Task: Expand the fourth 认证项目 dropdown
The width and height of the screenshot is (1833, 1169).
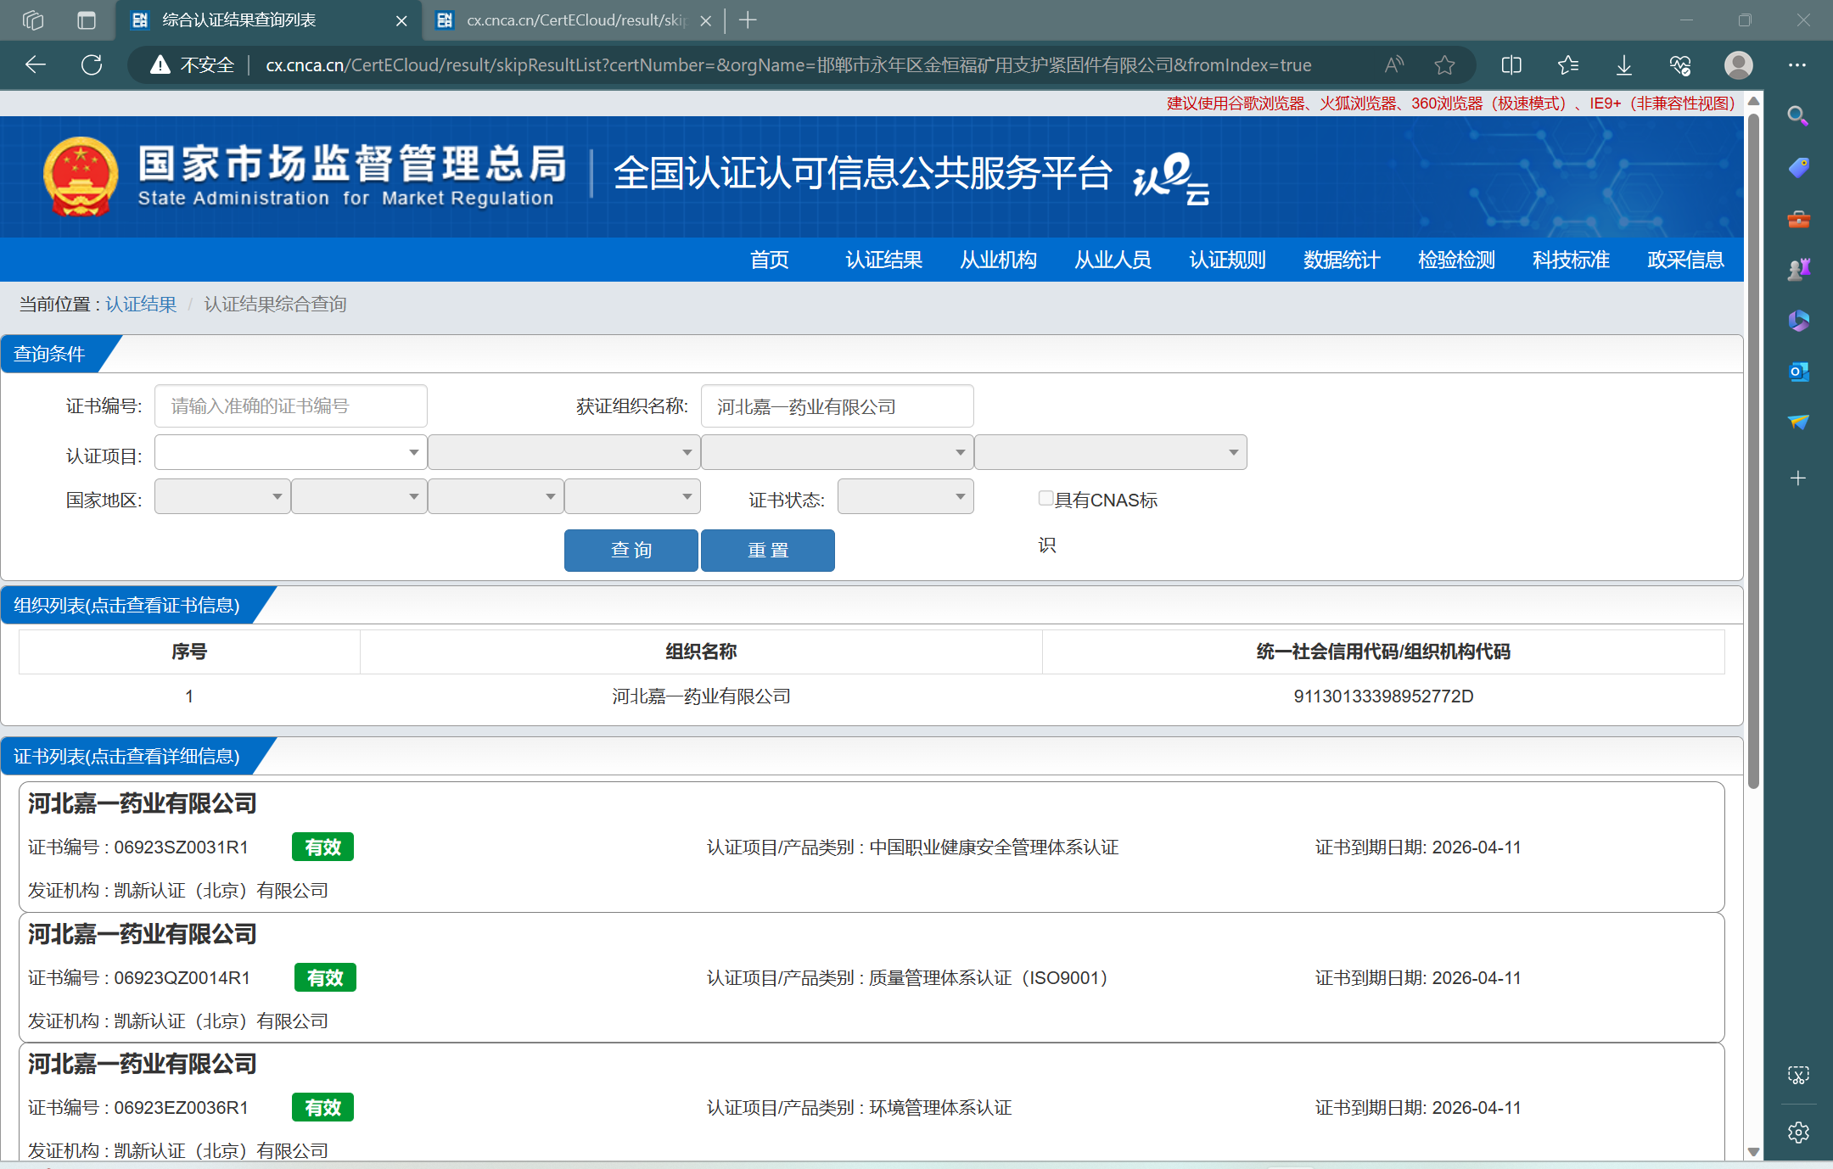Action: [x=1110, y=452]
